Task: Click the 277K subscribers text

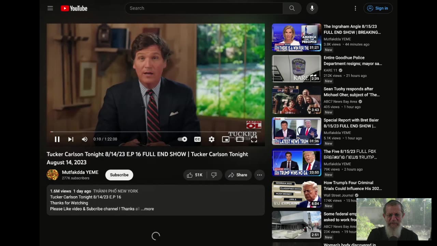Action: pos(75,178)
